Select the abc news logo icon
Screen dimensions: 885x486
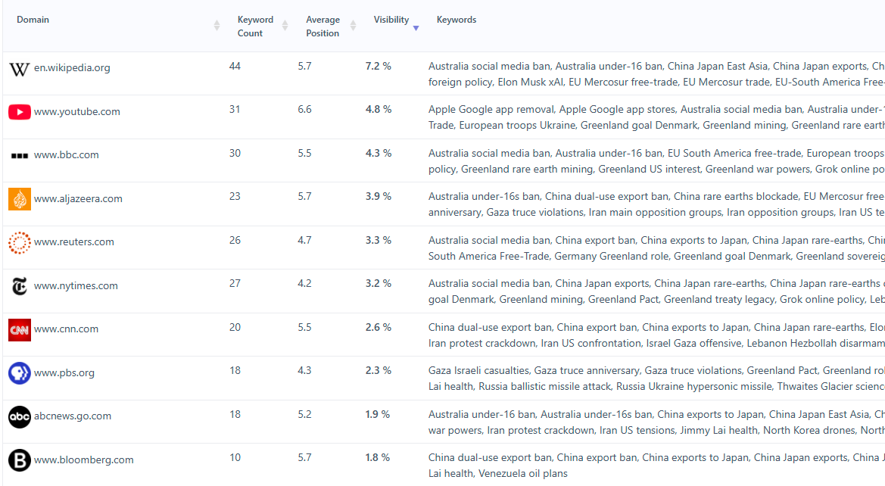pyautogui.click(x=19, y=416)
